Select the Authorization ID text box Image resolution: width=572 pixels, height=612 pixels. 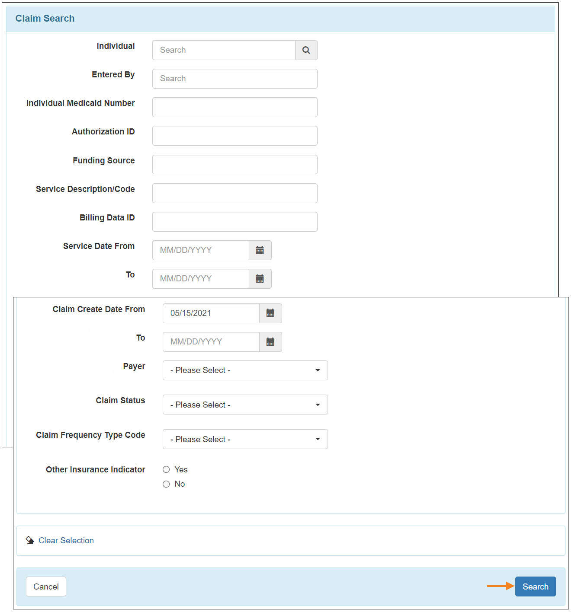point(235,136)
